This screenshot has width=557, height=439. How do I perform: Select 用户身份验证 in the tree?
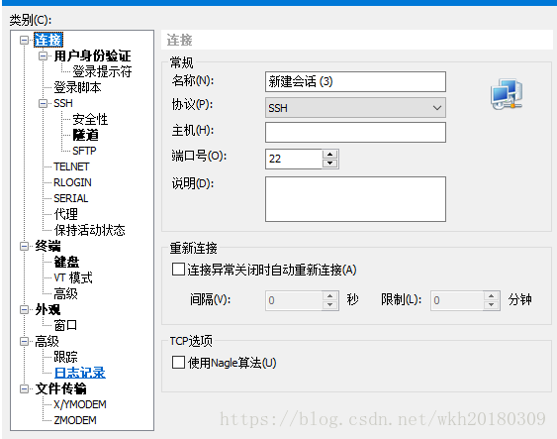[x=92, y=55]
